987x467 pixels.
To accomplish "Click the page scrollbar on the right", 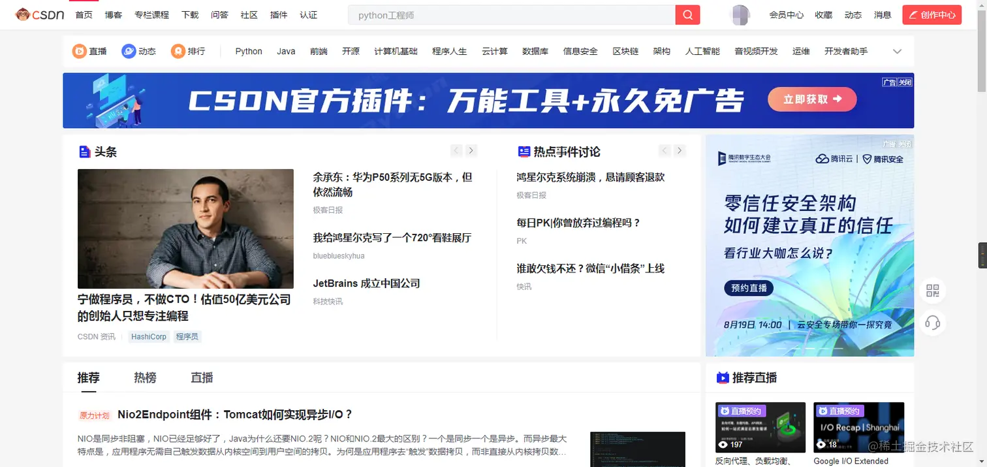I will coord(982,255).
